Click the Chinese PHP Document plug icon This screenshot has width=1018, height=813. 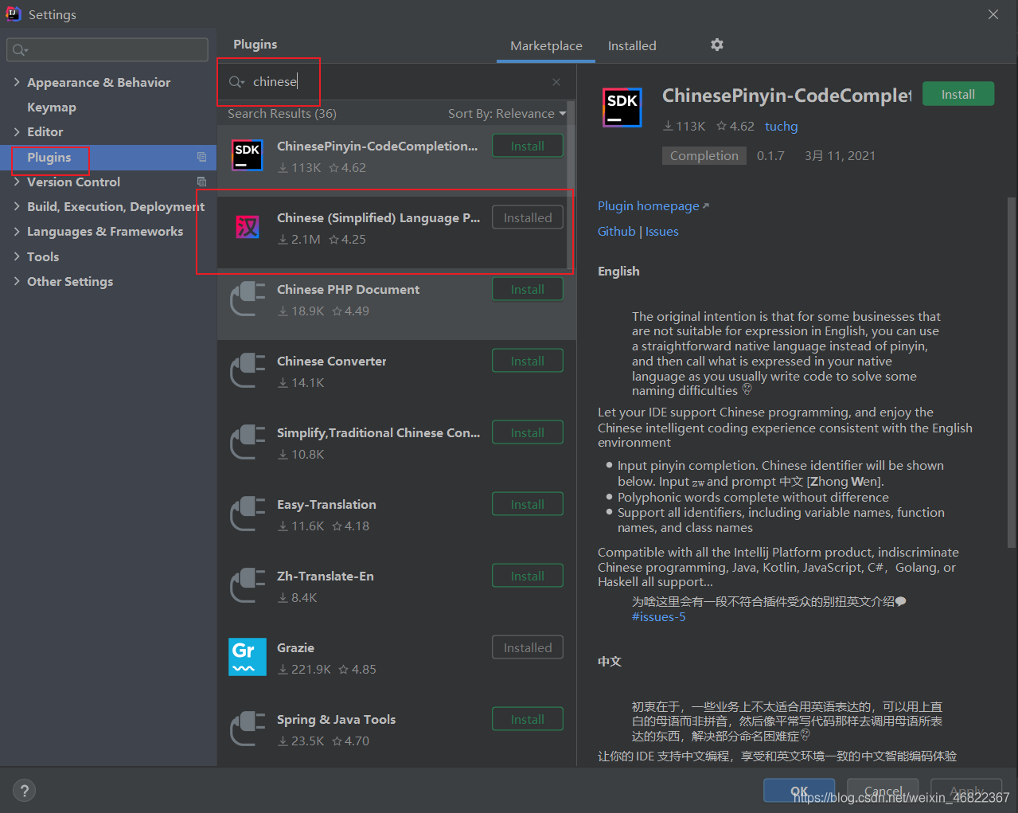point(248,299)
